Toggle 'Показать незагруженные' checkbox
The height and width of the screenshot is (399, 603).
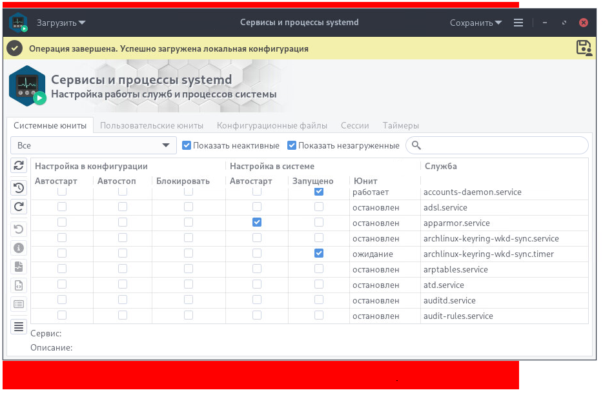[x=292, y=145]
